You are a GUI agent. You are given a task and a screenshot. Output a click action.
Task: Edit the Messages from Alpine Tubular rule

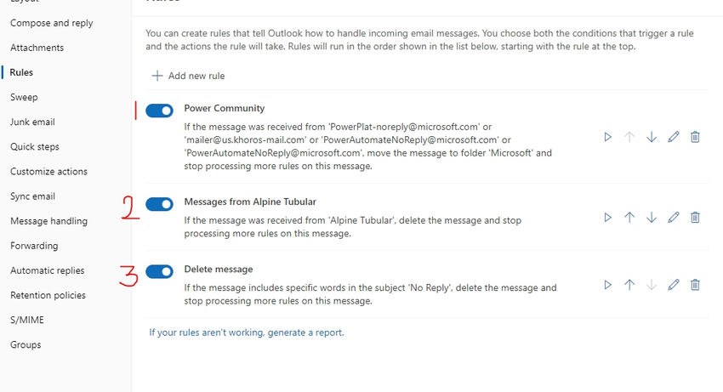[x=674, y=218]
